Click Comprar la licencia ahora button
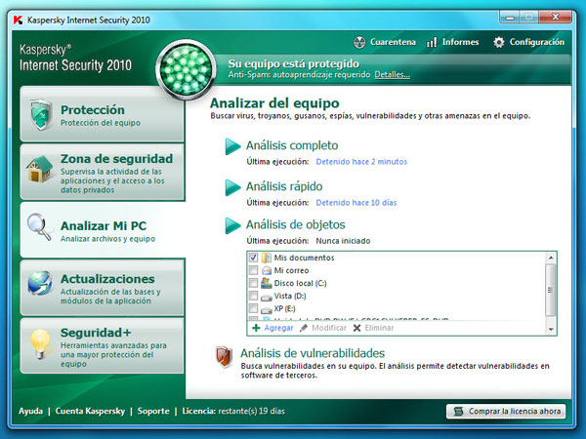This screenshot has height=439, width=586. point(506,411)
